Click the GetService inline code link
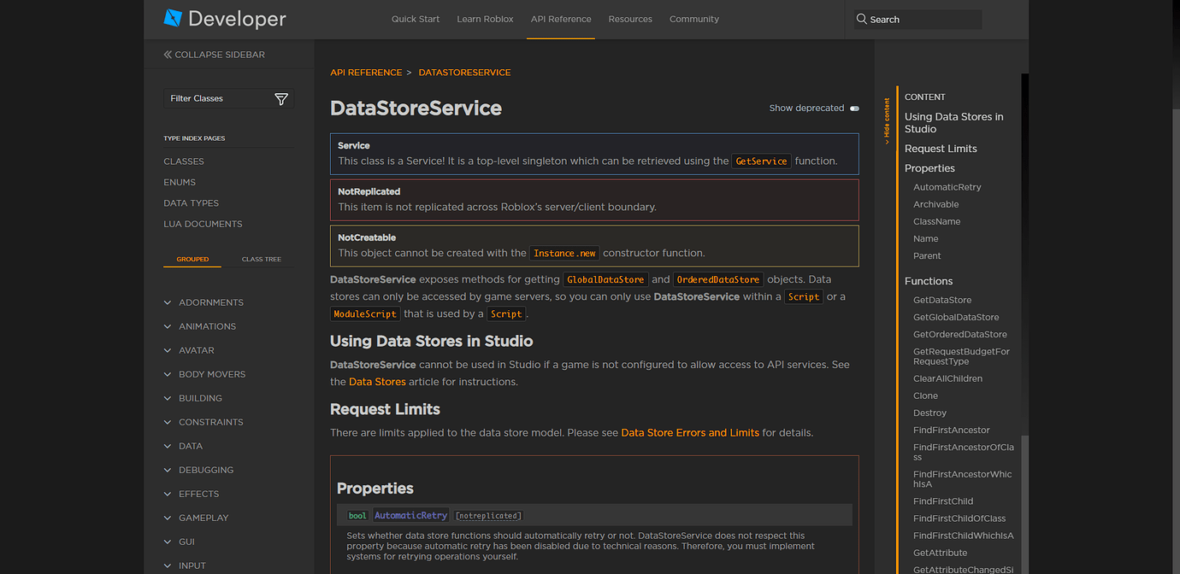The image size is (1180, 574). click(760, 161)
